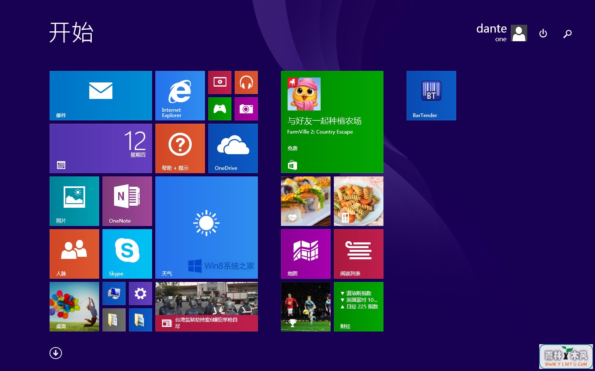Open the News tile about 台湾监狱
Screen dimensions: 595x371
(207, 307)
